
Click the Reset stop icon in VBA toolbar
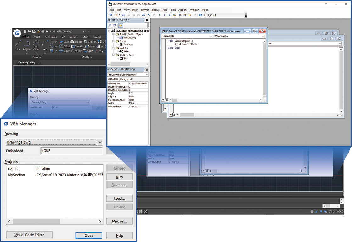tap(169, 15)
